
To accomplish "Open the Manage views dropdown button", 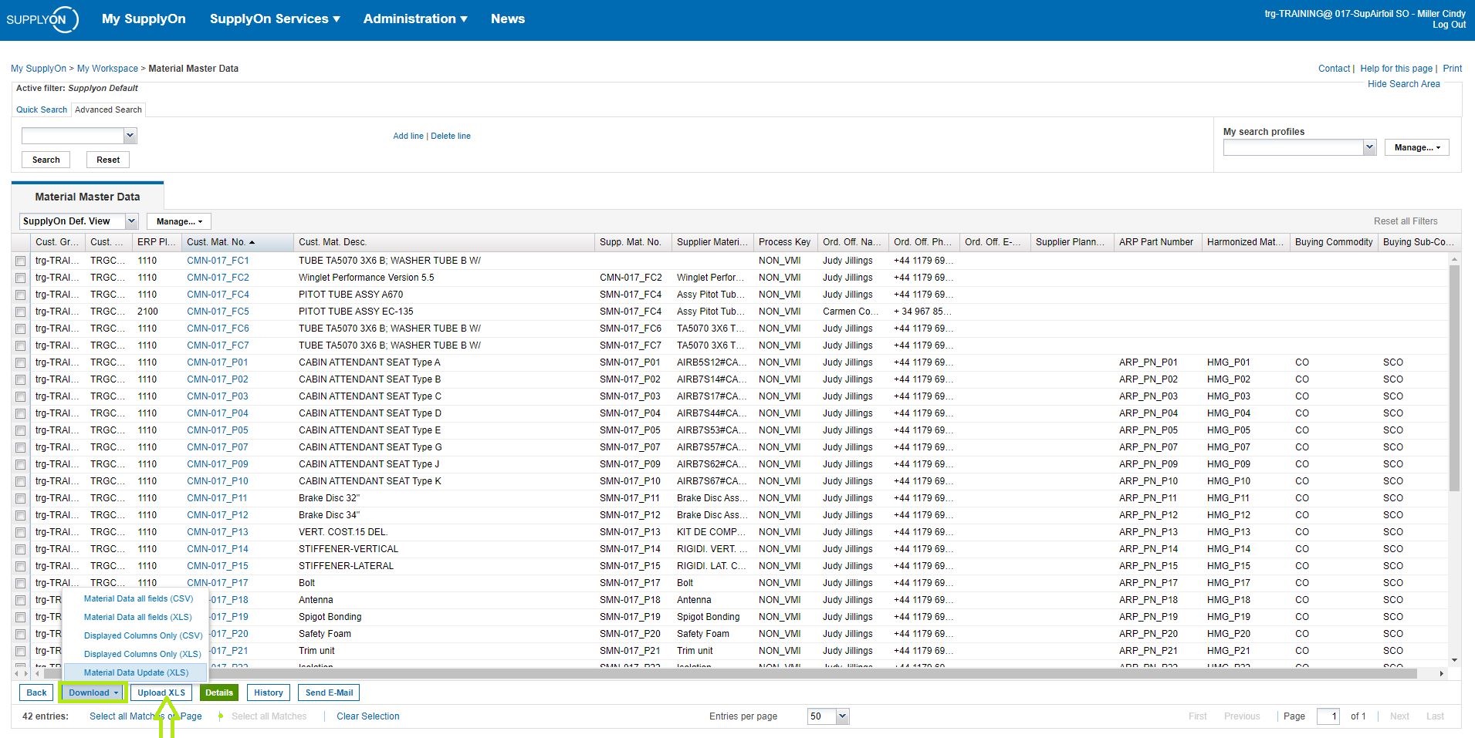I will coord(178,221).
